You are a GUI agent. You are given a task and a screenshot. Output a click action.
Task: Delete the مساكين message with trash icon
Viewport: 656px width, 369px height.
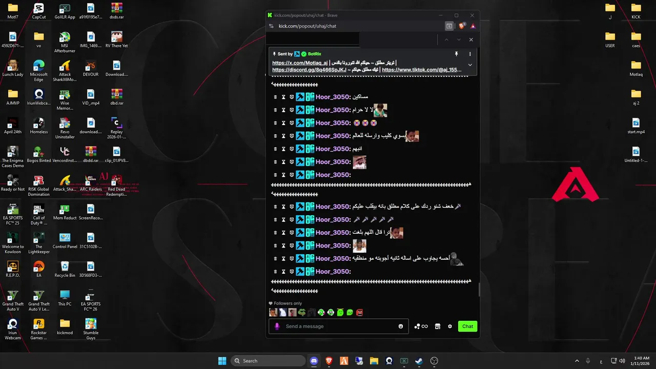[275, 97]
